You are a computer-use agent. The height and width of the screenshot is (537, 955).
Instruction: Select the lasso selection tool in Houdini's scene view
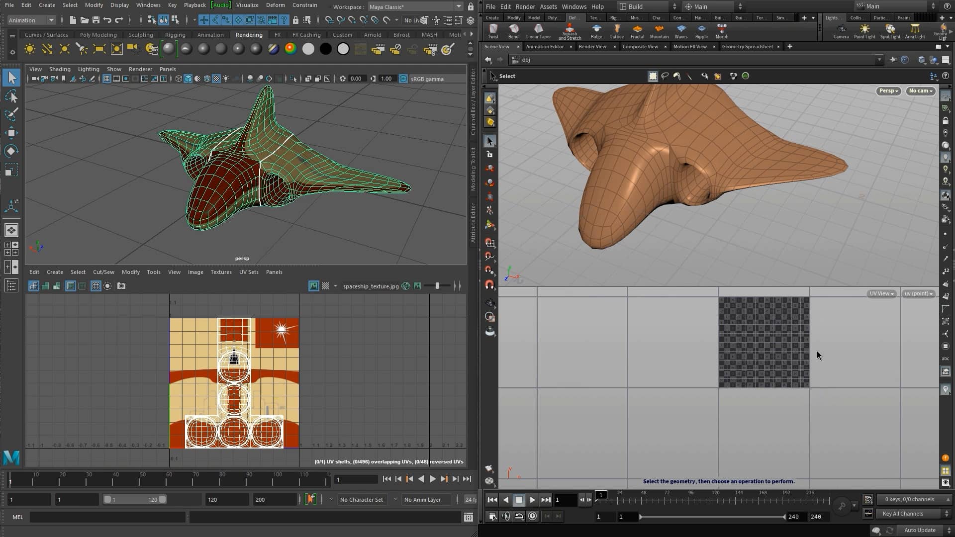click(665, 76)
